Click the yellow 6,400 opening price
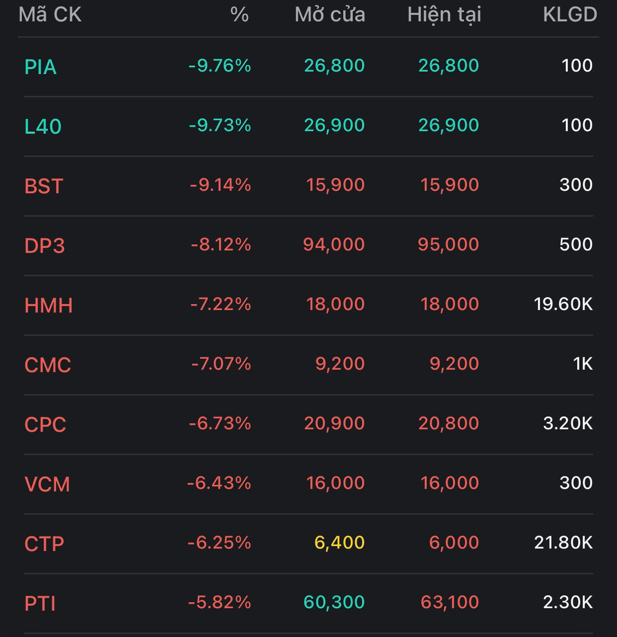The width and height of the screenshot is (617, 637). tap(339, 542)
